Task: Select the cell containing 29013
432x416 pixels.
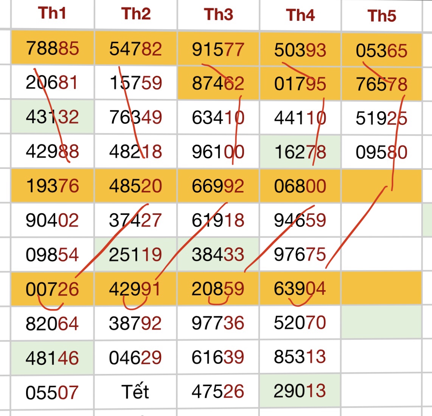Action: (300, 391)
